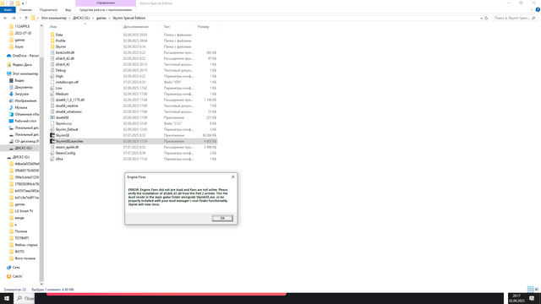The image size is (541, 304).
Task: Open the Файл ribbon tab
Action: pyautogui.click(x=8, y=10)
